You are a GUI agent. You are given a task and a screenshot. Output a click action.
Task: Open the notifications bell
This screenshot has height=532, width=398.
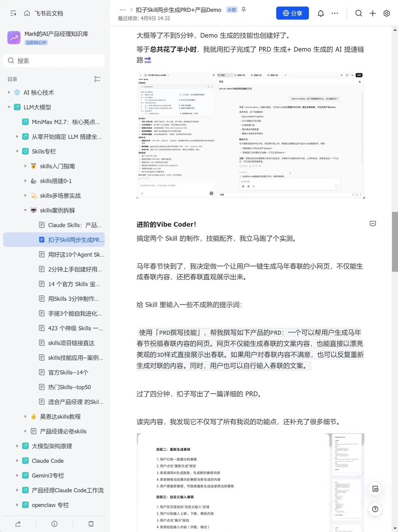click(321, 13)
